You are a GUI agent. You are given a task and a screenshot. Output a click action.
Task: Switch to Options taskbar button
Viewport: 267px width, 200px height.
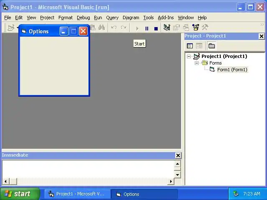144,194
